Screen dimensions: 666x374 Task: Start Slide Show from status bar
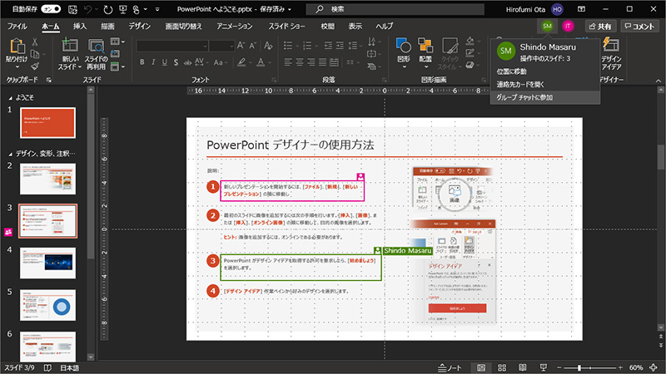click(544, 367)
